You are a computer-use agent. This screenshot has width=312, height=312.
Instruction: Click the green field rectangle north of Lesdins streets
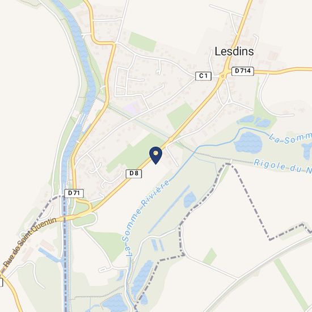142,42
